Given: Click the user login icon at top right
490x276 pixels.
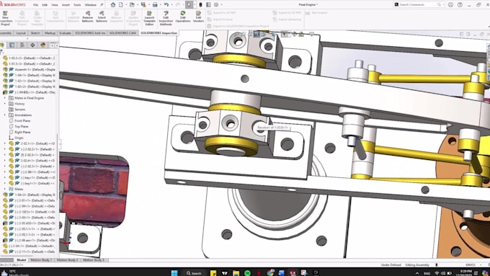Looking at the screenshot, I should [450, 5].
